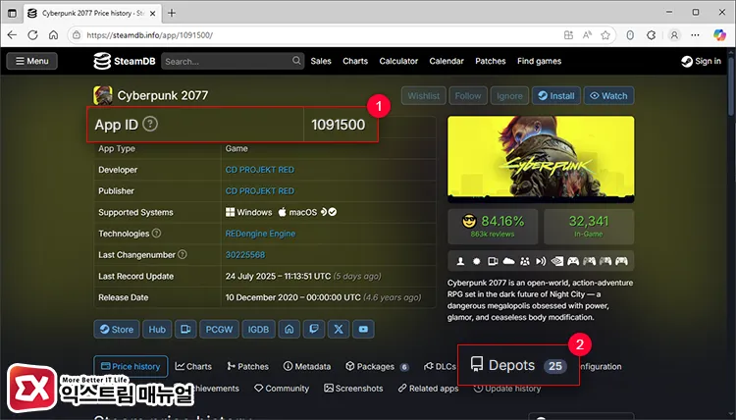Open the Copilot icon in browser toolbar
The width and height of the screenshot is (736, 420).
click(719, 35)
